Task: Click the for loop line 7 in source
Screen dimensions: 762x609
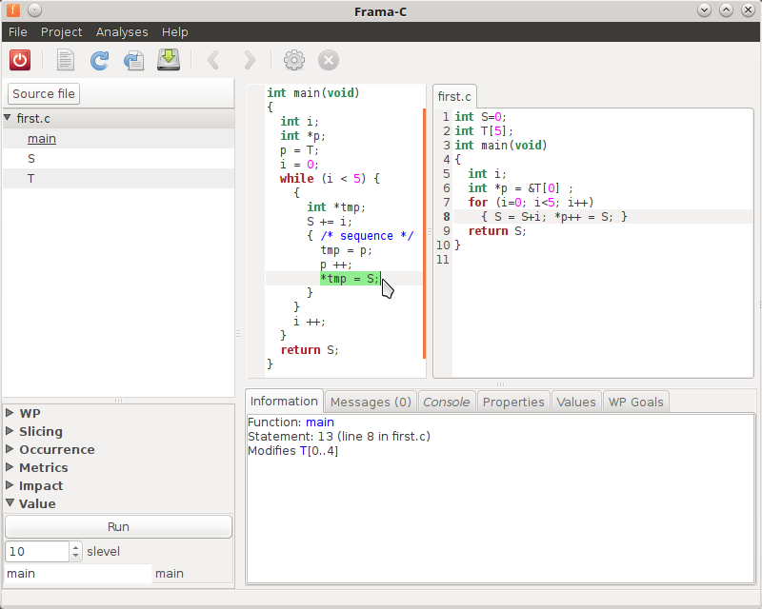Action: (531, 203)
